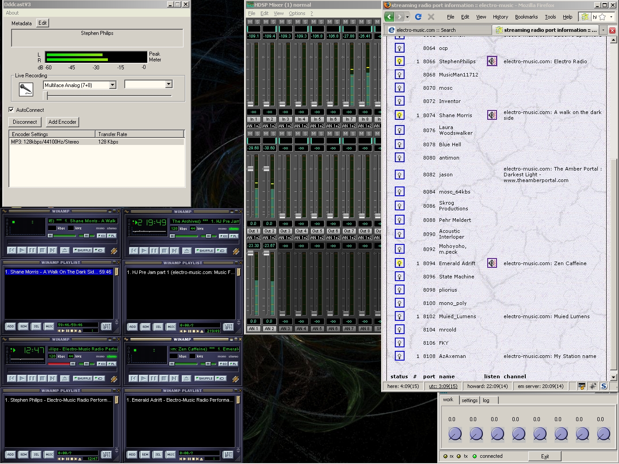The width and height of the screenshot is (619, 464).
Task: Click the lightbulb status icon for Blue Hell
Action: point(399,144)
